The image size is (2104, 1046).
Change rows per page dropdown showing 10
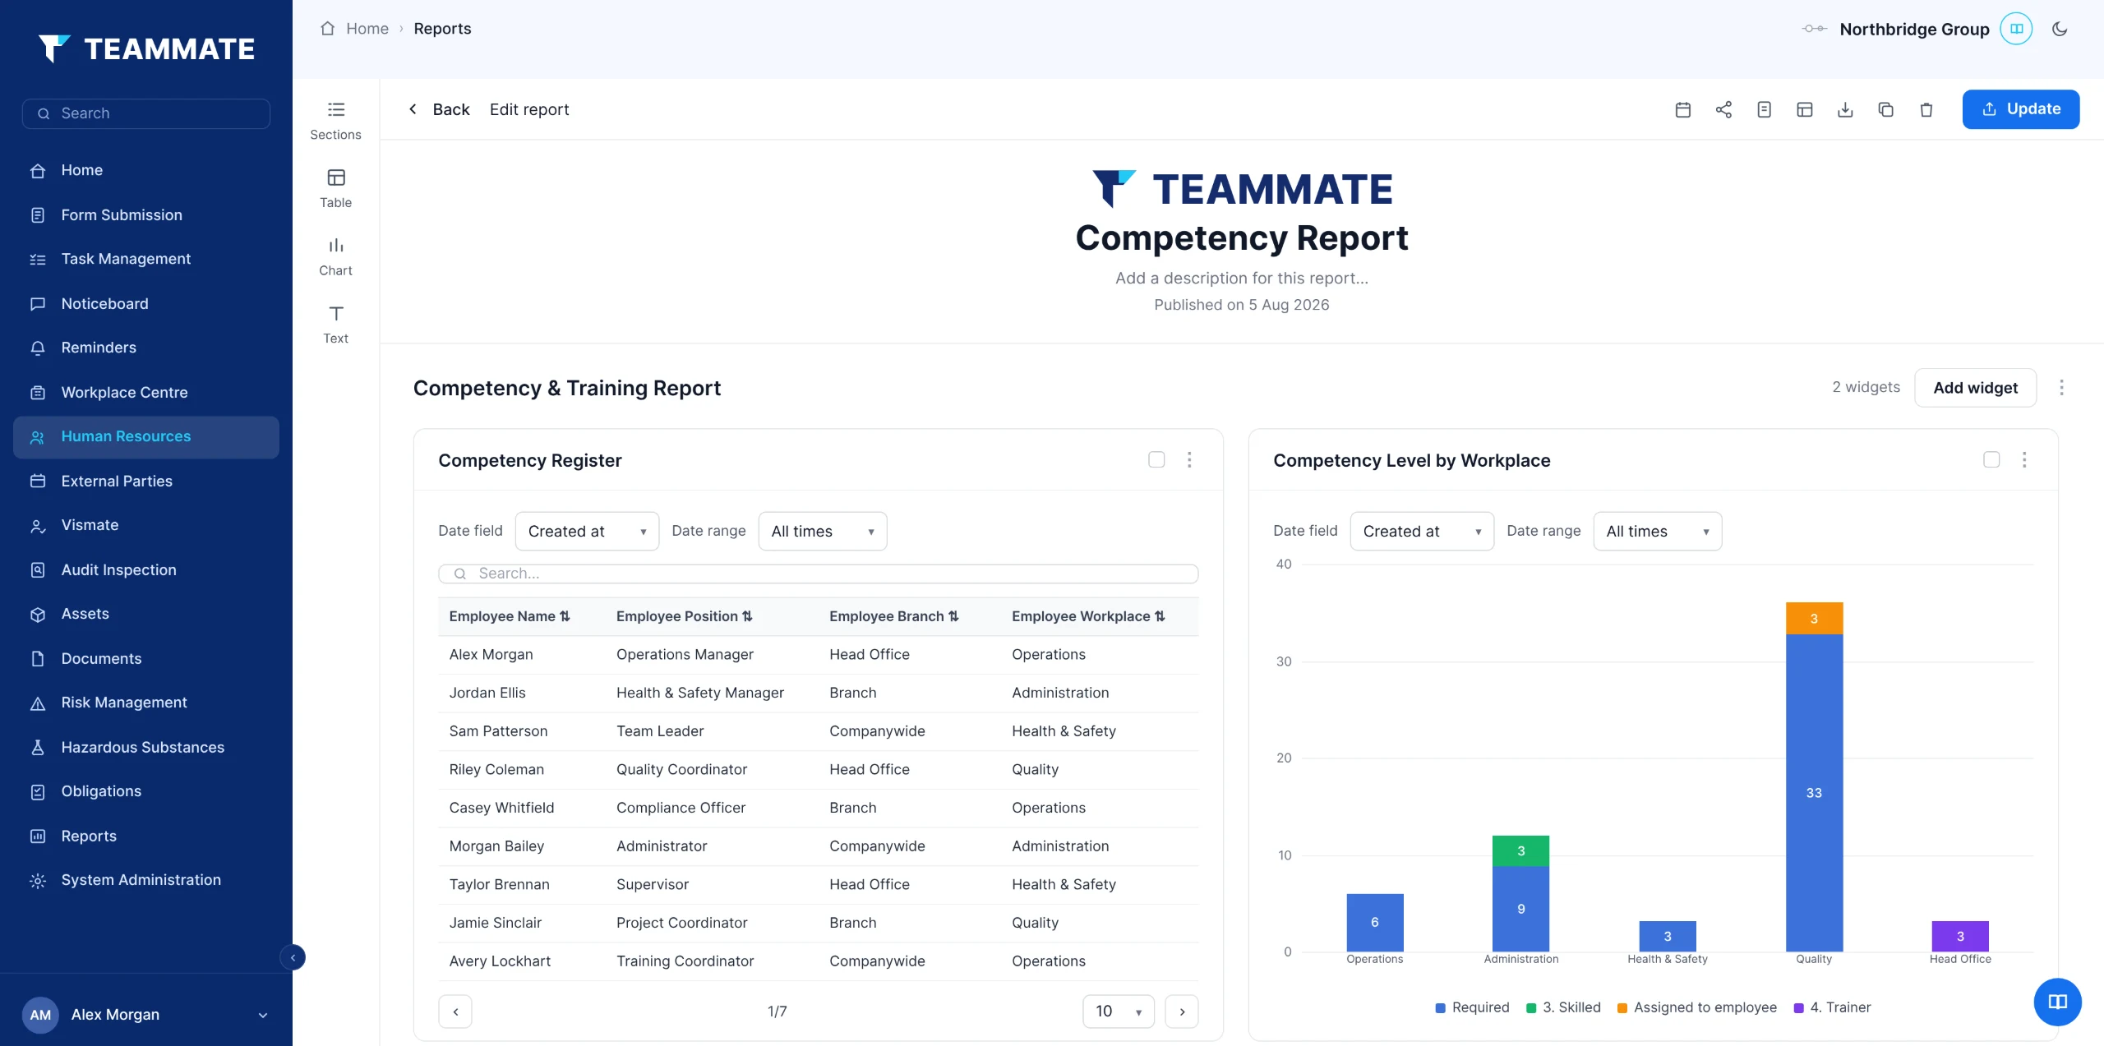1119,1011
